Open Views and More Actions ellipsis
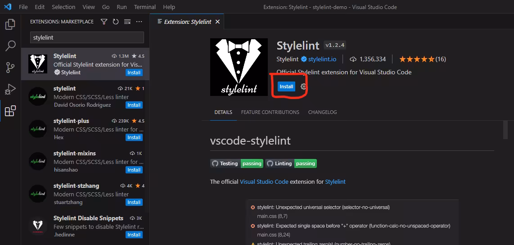Screen dimensions: 514x245 point(139,22)
